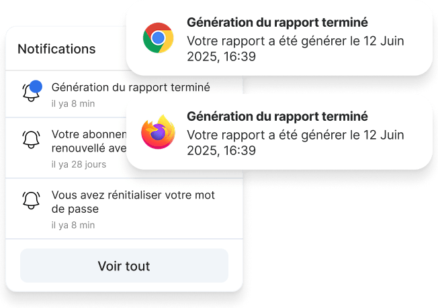Viewport: 438px width, 308px height.
Task: Click the bell icon with the blue dot
Action: (x=31, y=93)
